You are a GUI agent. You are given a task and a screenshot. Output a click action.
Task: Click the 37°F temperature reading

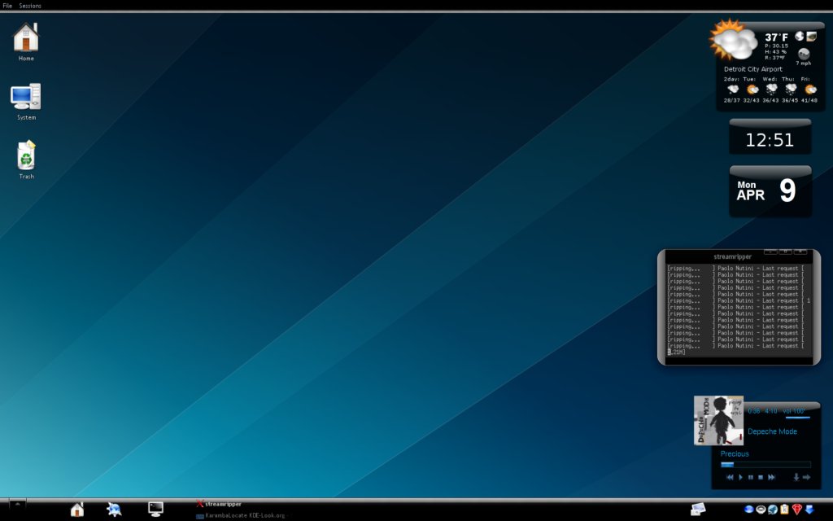coord(776,37)
